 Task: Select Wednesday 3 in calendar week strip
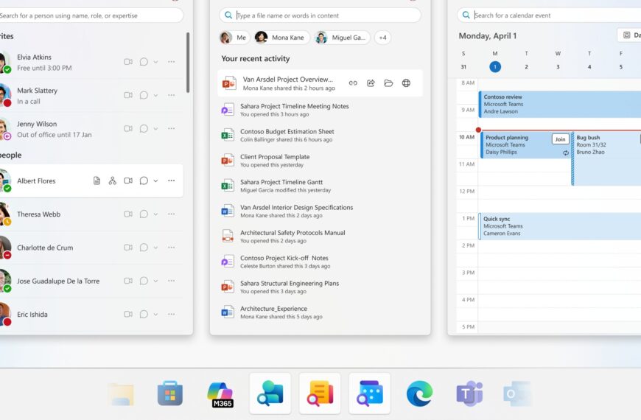558,66
